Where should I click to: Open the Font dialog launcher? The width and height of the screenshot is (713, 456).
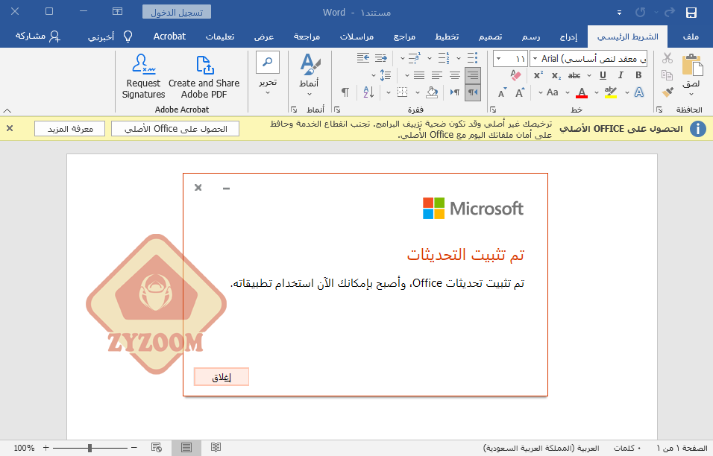[493, 110]
